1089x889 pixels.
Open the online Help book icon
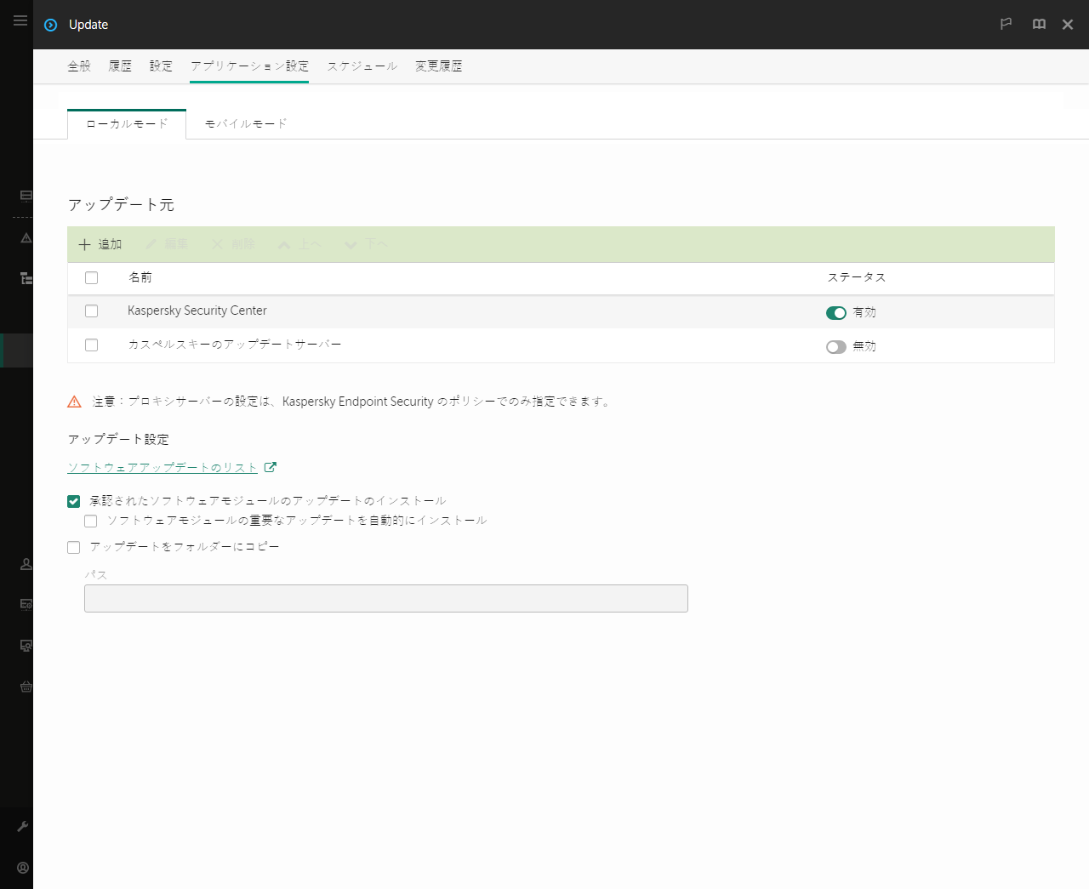1039,24
